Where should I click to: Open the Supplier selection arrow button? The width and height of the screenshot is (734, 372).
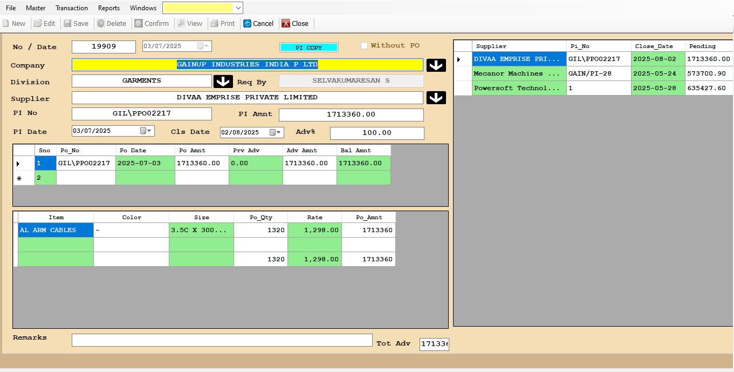pyautogui.click(x=436, y=98)
